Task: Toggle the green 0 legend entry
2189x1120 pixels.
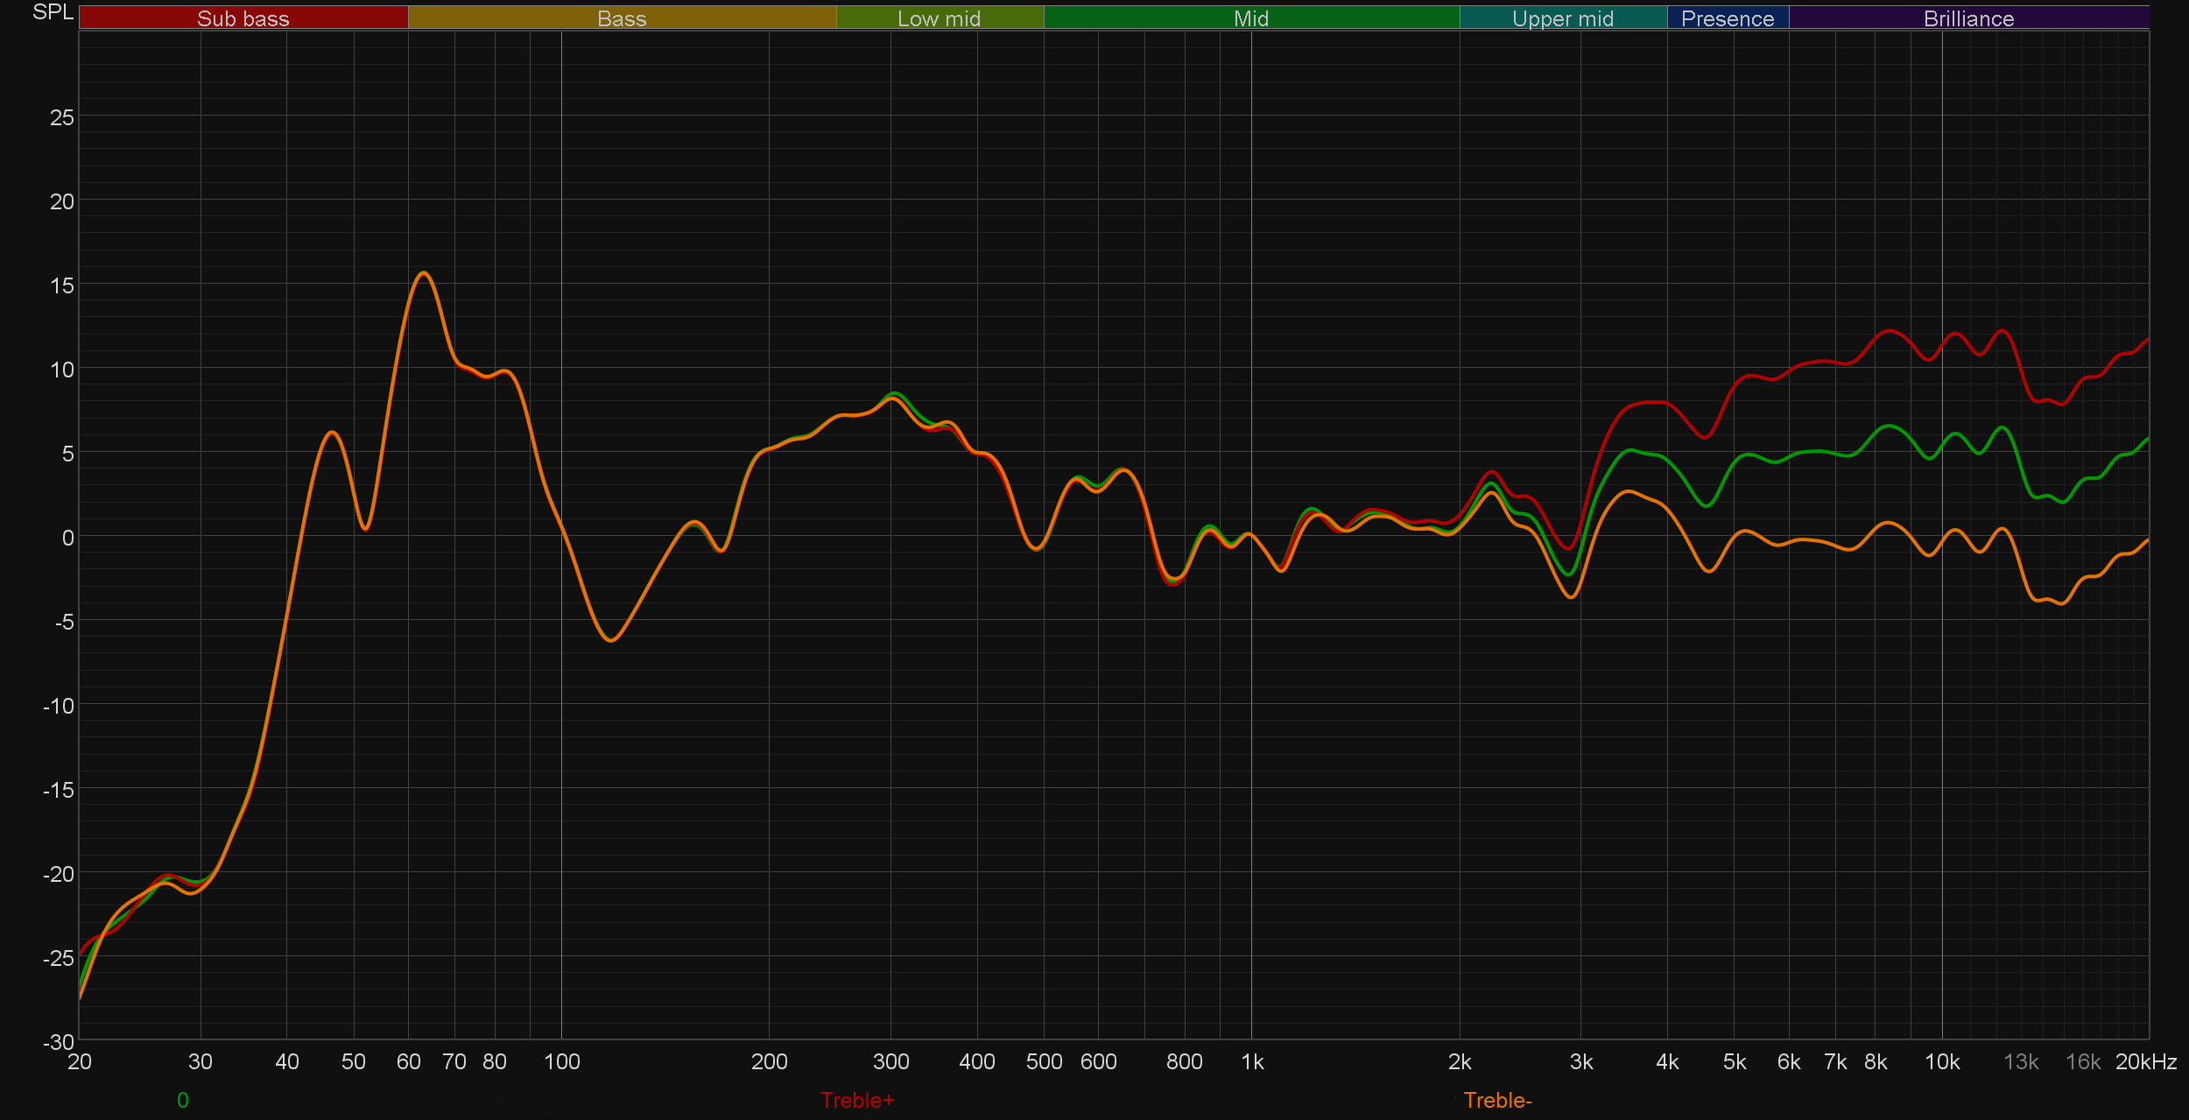Action: coord(182,1100)
